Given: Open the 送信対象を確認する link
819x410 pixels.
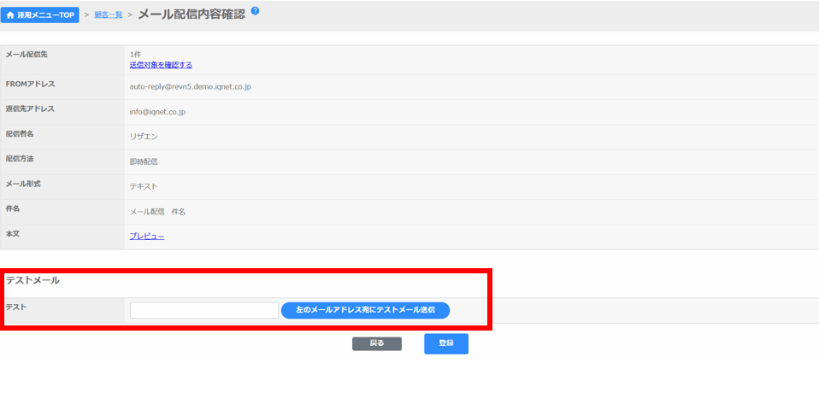Looking at the screenshot, I should [161, 65].
